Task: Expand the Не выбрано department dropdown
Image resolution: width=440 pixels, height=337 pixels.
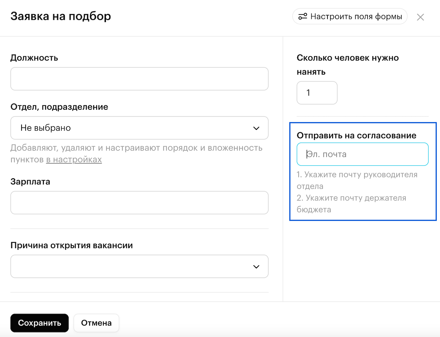Action: click(x=139, y=128)
